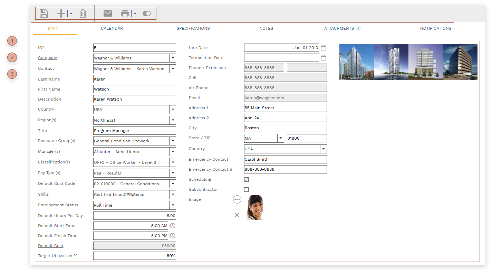This screenshot has height=273, width=492.
Task: Open the Hire Date calendar picker
Action: [324, 48]
